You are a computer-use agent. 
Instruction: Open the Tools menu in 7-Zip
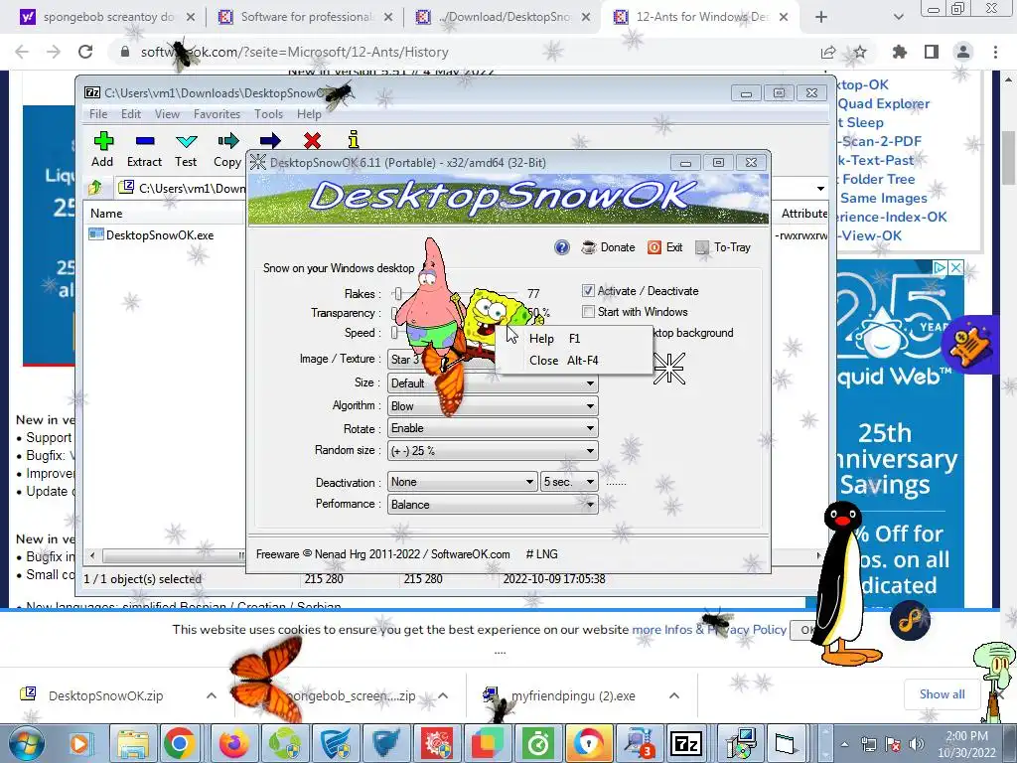pyautogui.click(x=268, y=114)
